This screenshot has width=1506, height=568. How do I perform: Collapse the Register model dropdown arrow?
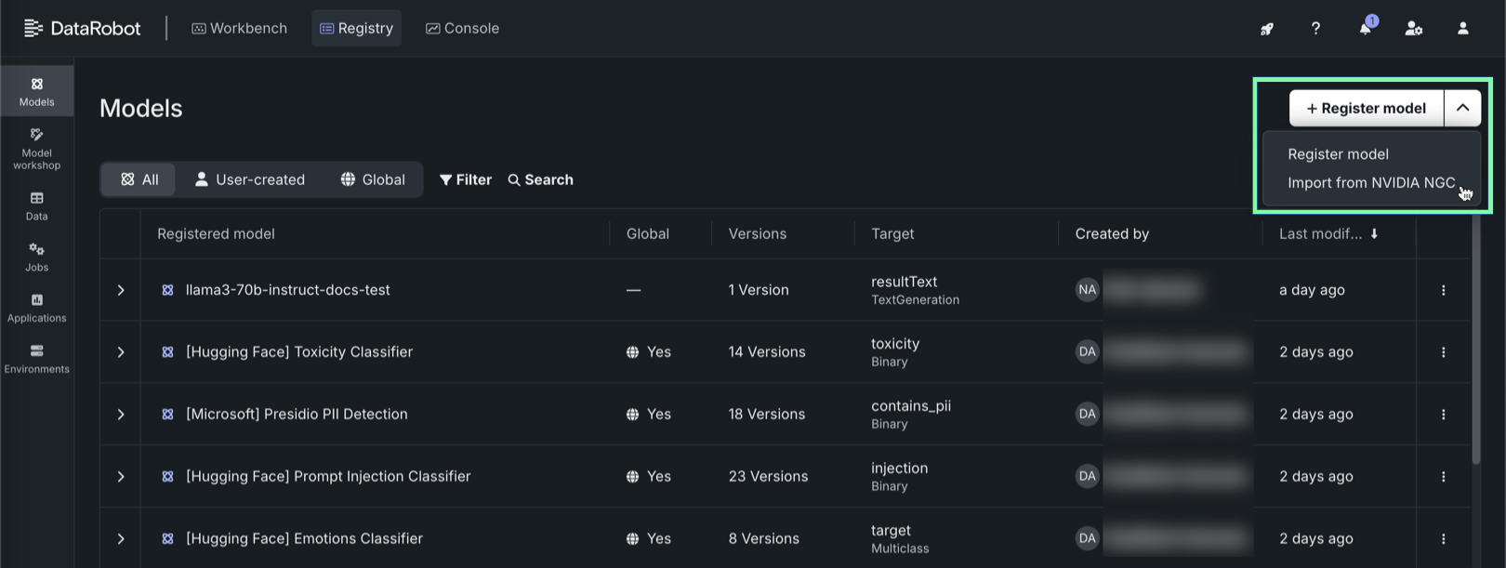coord(1462,108)
